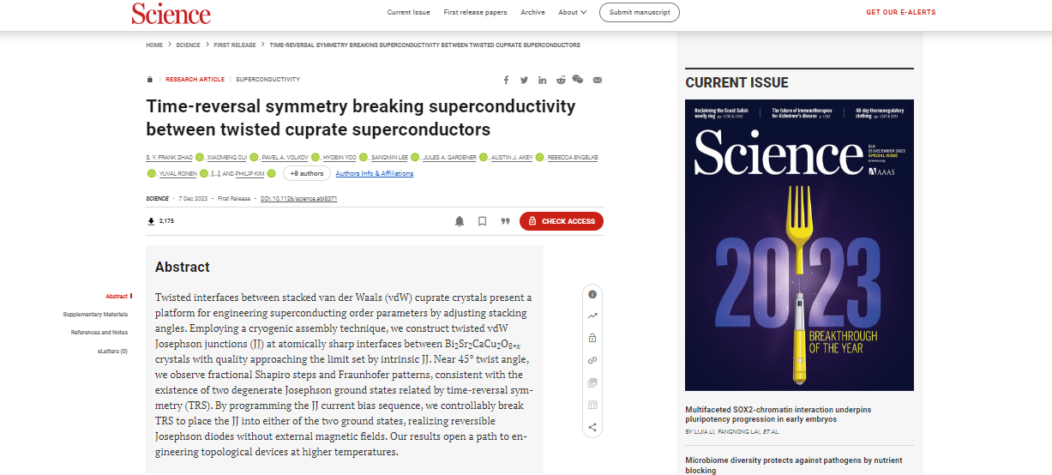
Task: Share article on Twitter
Action: [524, 80]
